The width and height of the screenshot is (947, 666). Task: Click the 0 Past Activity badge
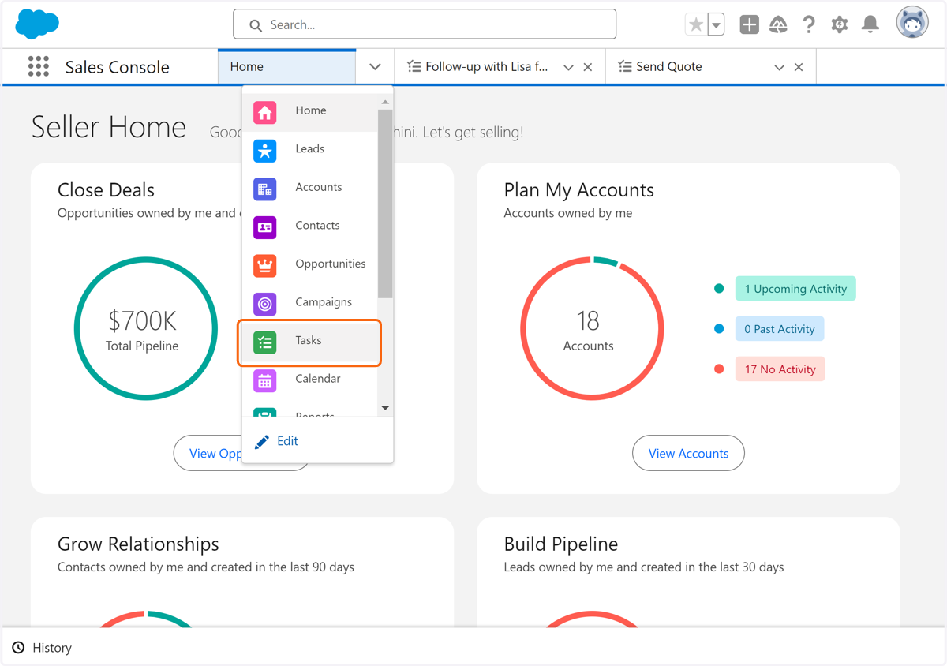tap(780, 329)
